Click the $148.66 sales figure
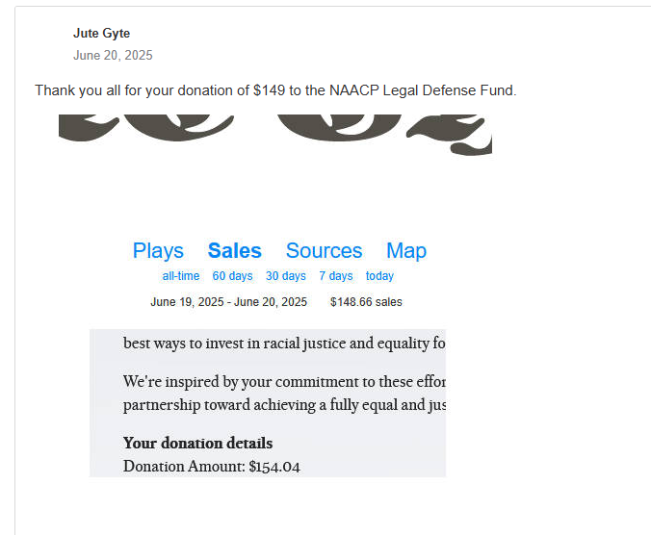The width and height of the screenshot is (651, 535). [366, 302]
